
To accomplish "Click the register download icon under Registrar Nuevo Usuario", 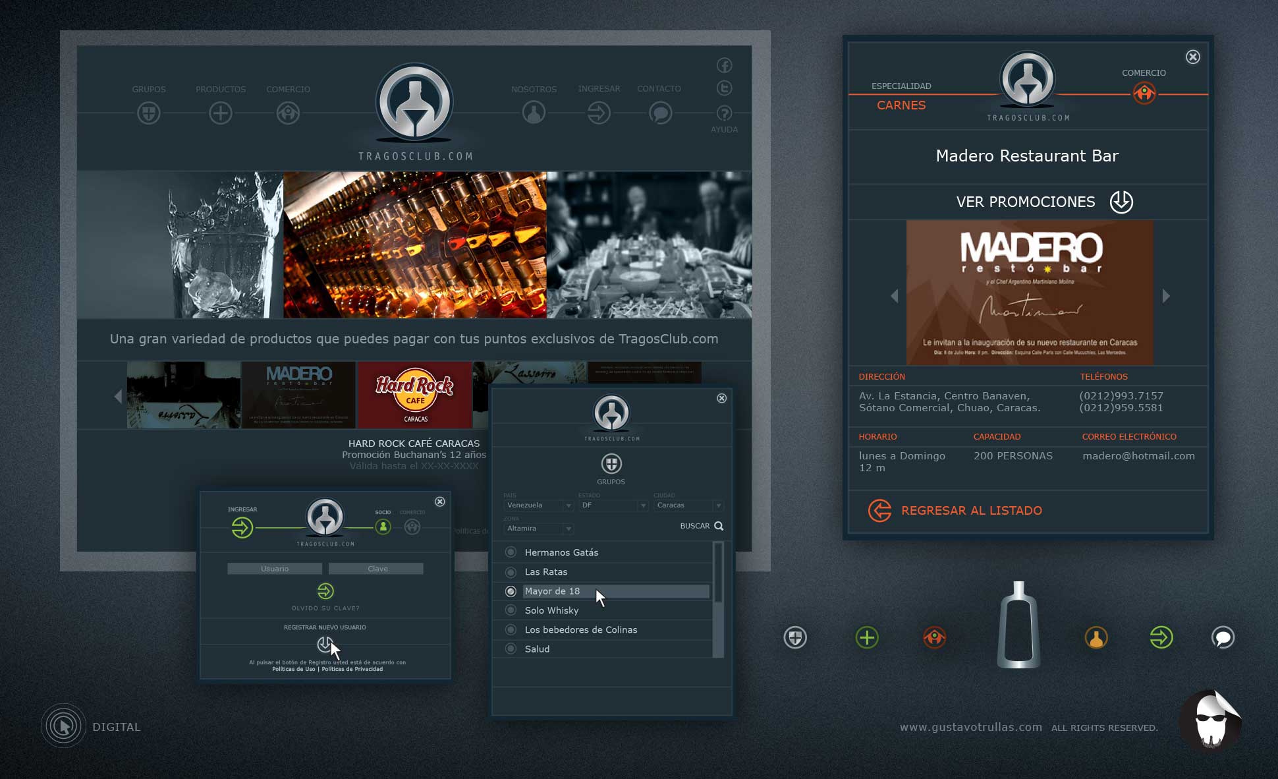I will (x=325, y=644).
